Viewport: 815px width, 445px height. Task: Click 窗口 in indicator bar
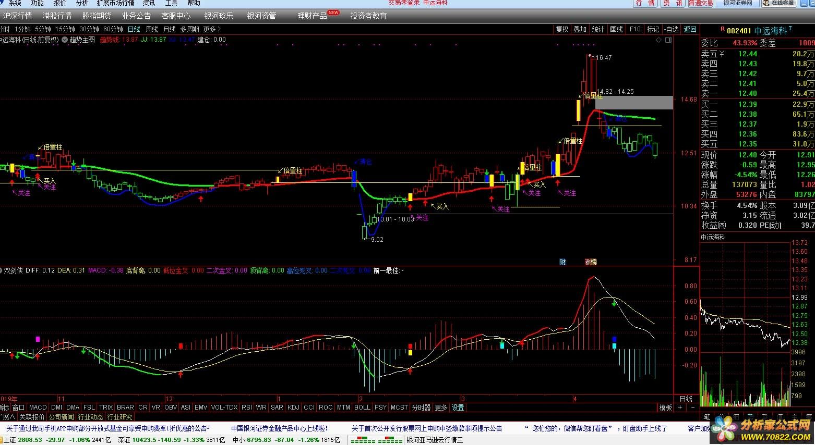[x=18, y=407]
